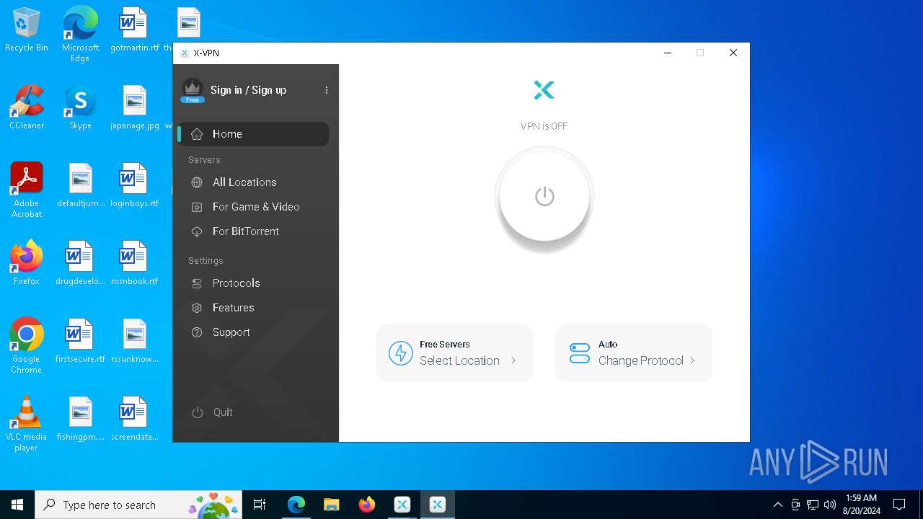Select the Recycle Bin desktop icon
923x519 pixels.
point(27,30)
